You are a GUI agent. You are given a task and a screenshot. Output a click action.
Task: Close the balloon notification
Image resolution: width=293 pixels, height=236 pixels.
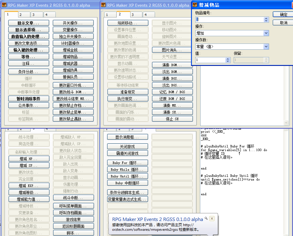[x=212, y=219]
